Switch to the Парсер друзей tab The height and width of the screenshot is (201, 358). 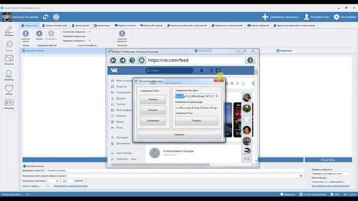(81, 26)
